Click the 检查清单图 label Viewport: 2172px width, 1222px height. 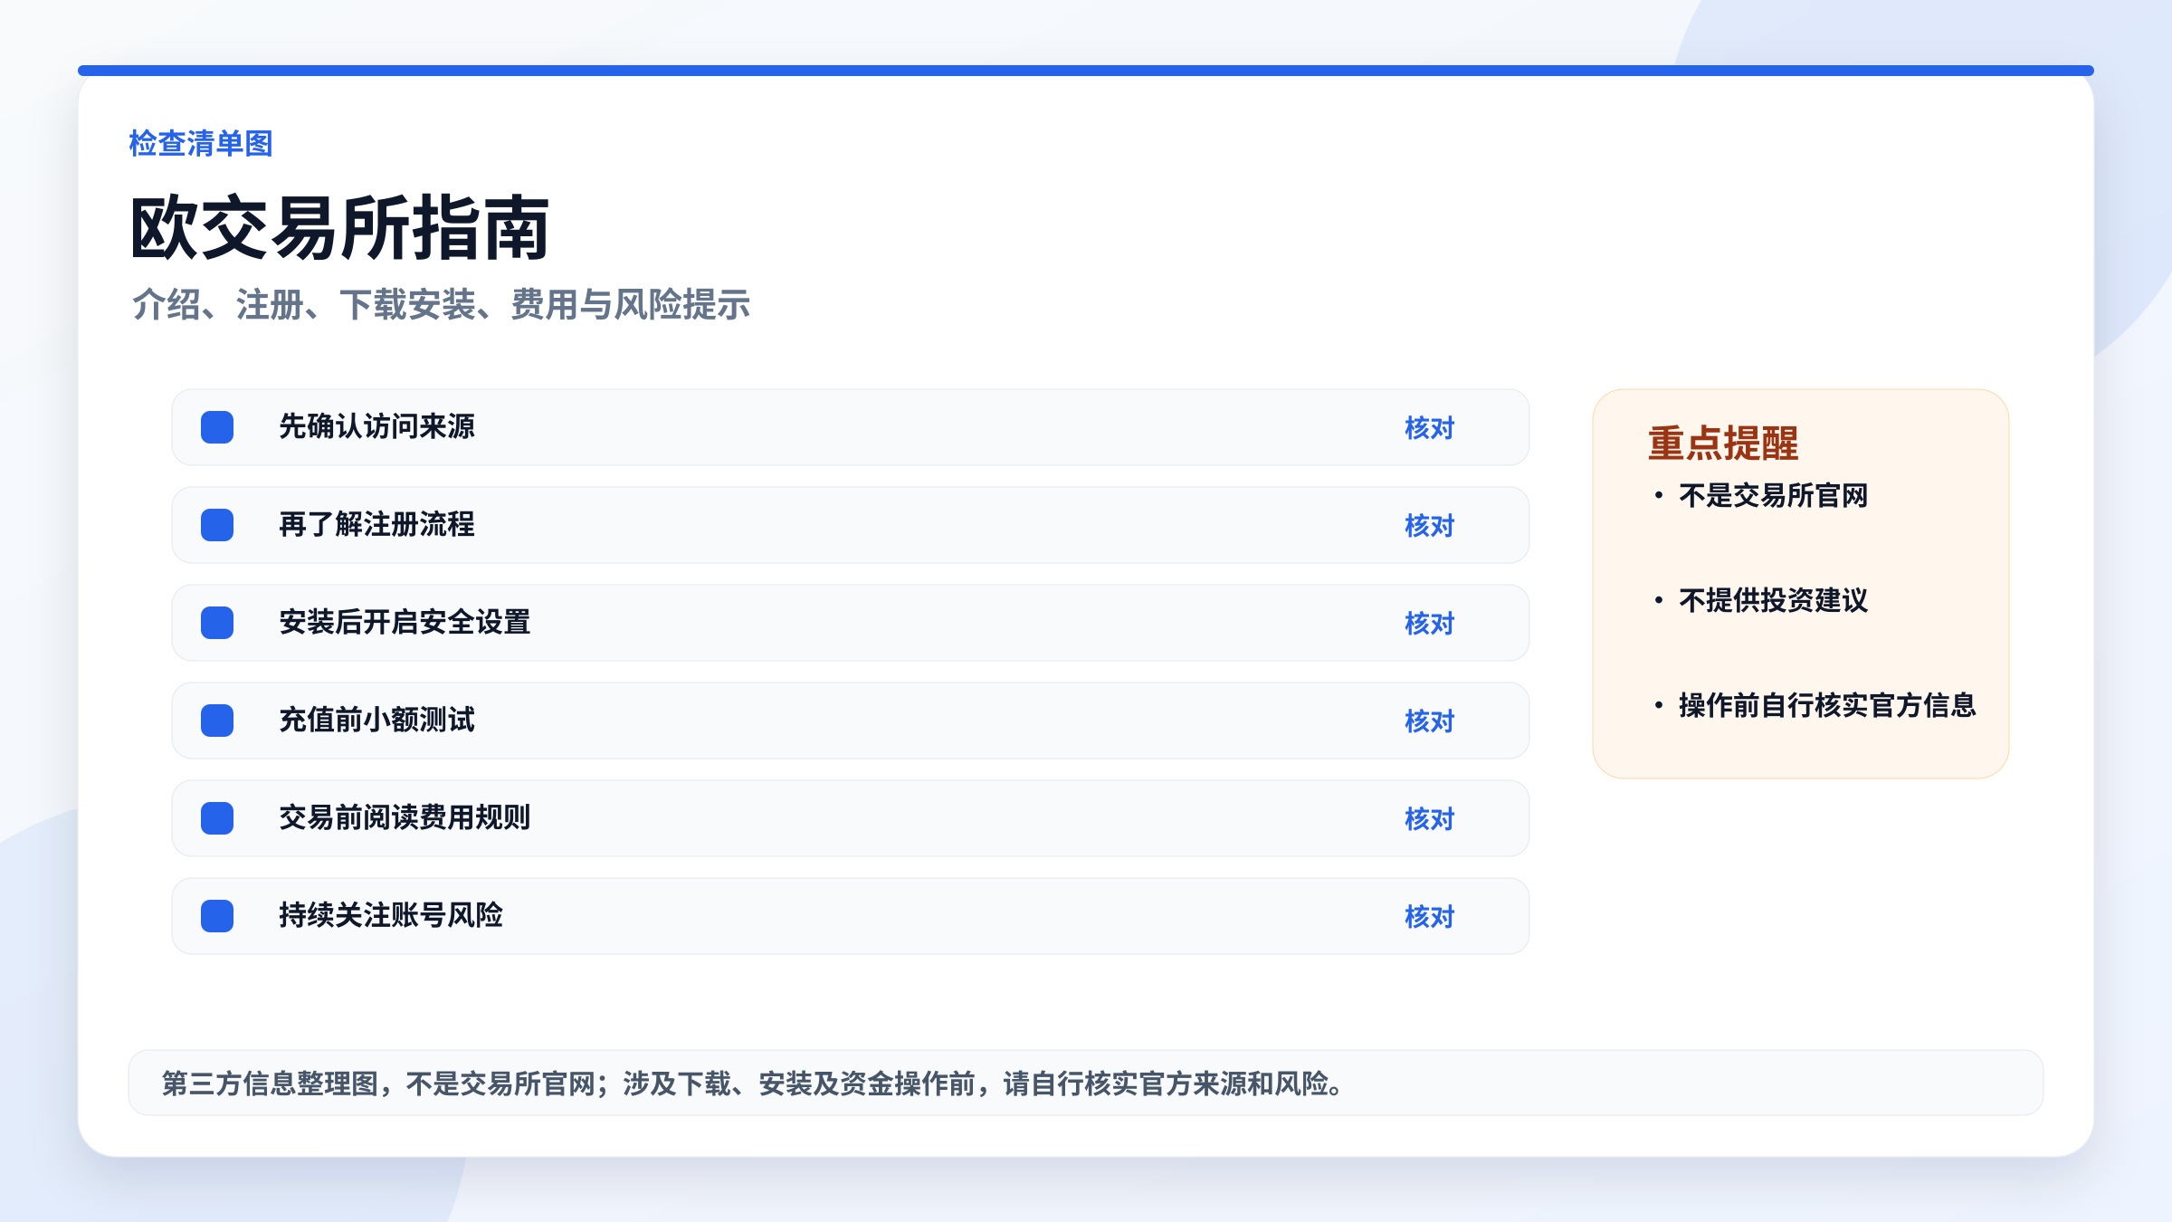click(201, 143)
